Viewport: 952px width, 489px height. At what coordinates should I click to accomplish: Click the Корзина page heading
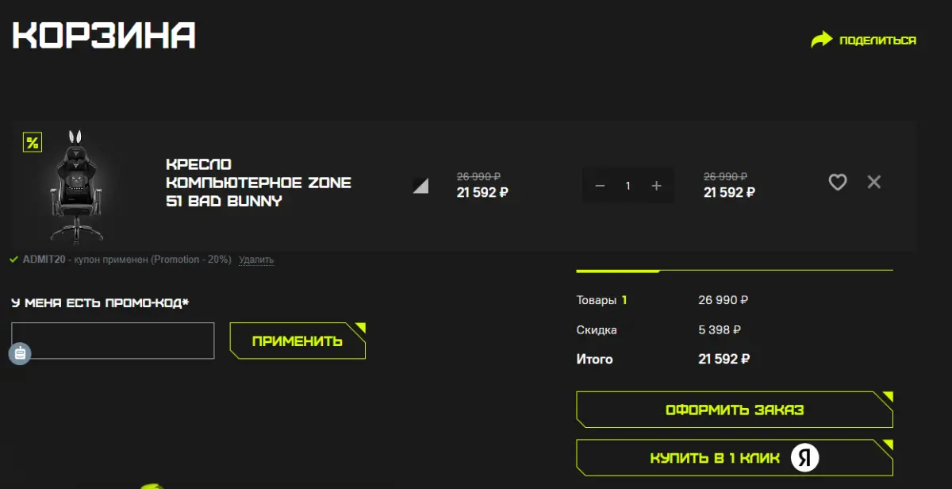(103, 35)
